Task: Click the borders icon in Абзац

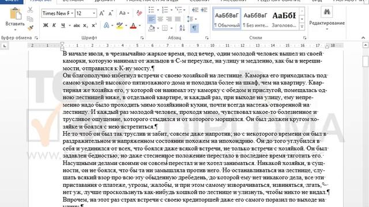Action: (165, 28)
